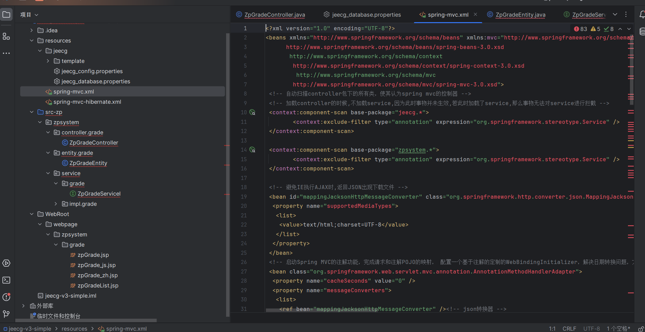
Task: Expand the template folder
Action: pos(48,61)
